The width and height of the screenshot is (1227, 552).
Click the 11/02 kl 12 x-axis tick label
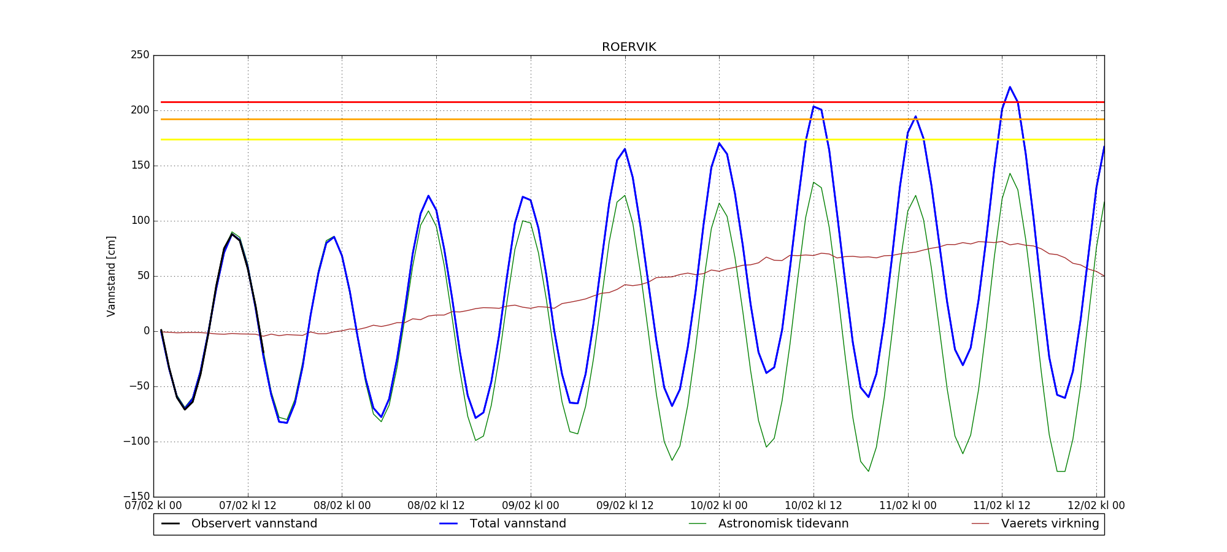coord(1002,506)
